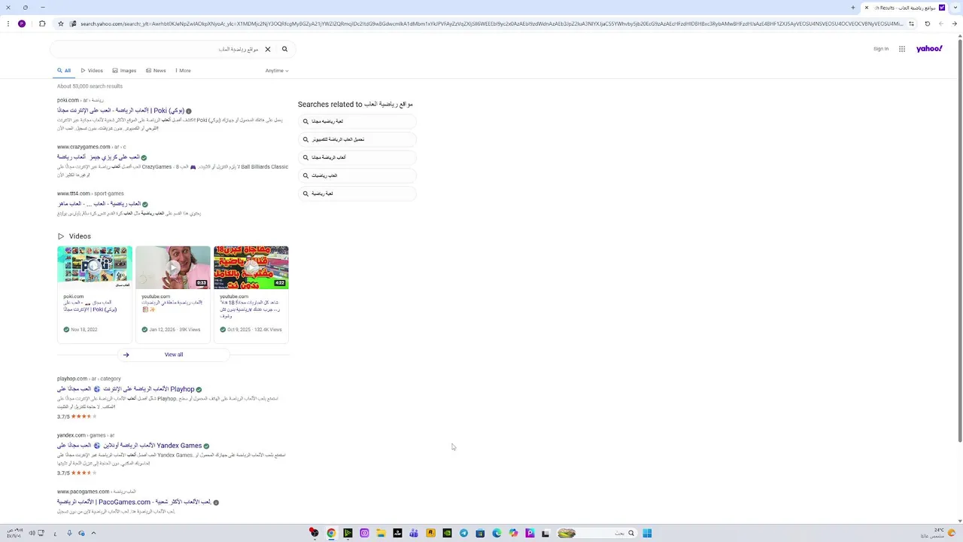Image resolution: width=963 pixels, height=542 pixels.
Task: Open the Yandex Games result title link
Action: (x=129, y=446)
